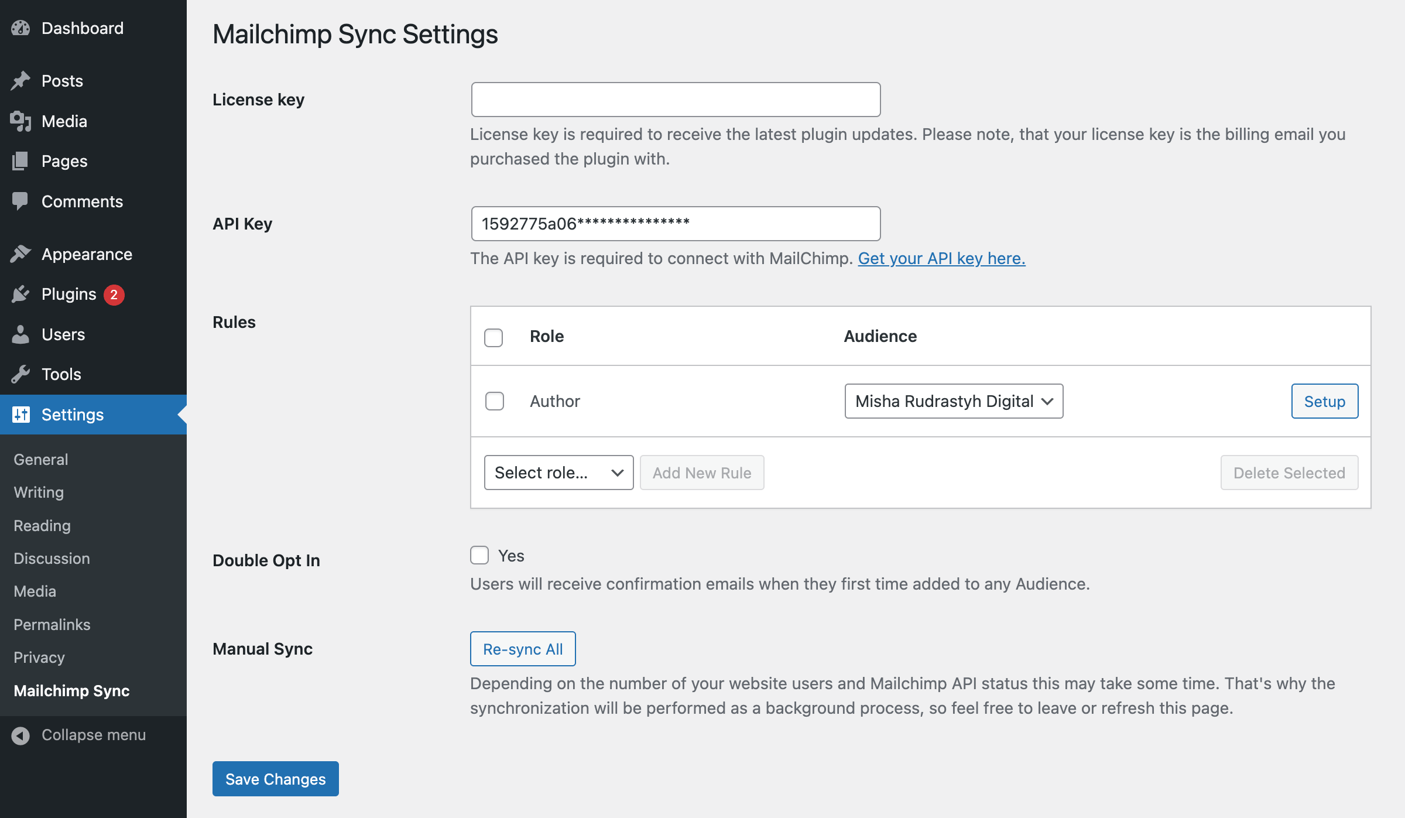
Task: Enable the Double Opt In checkbox
Action: pyautogui.click(x=479, y=555)
